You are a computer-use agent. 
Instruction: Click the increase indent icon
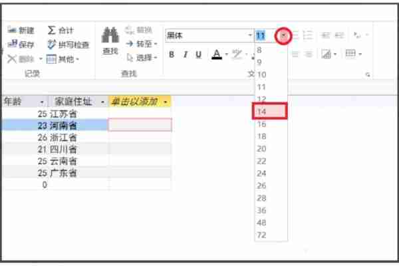[339, 35]
